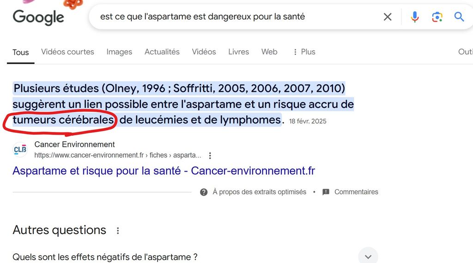The image size is (473, 263).
Task: Open 'Aspartame et risque pour la santé' link
Action: (x=164, y=171)
